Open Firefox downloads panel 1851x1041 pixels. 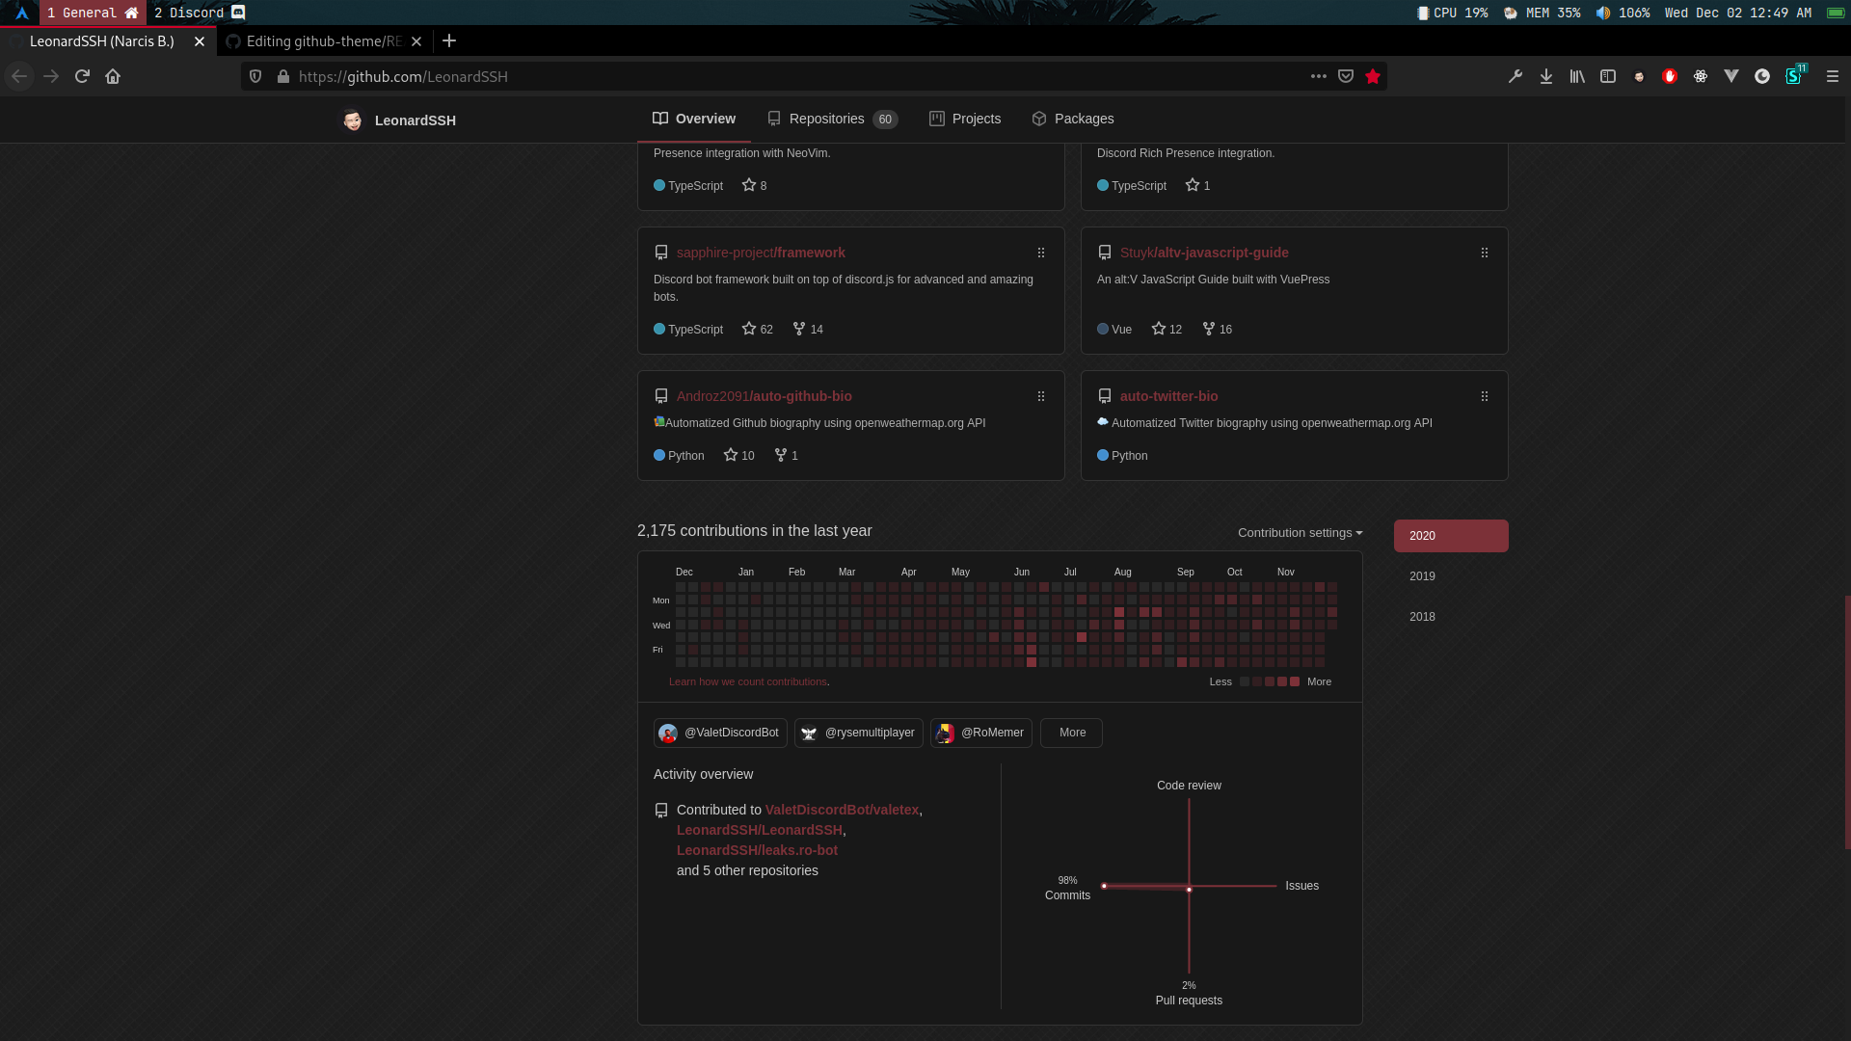point(1546,76)
